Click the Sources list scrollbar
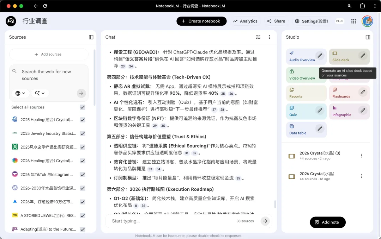The image size is (381, 239). click(x=95, y=77)
